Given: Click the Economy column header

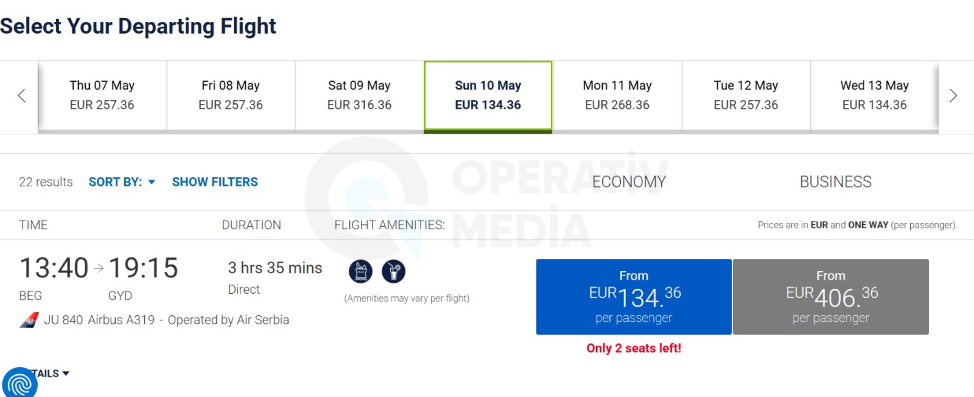Looking at the screenshot, I should 629,182.
